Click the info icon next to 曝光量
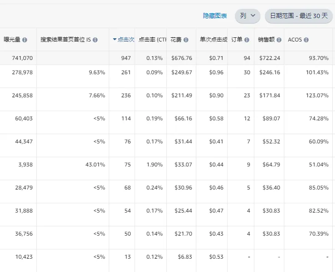The width and height of the screenshot is (335, 272). (24, 40)
